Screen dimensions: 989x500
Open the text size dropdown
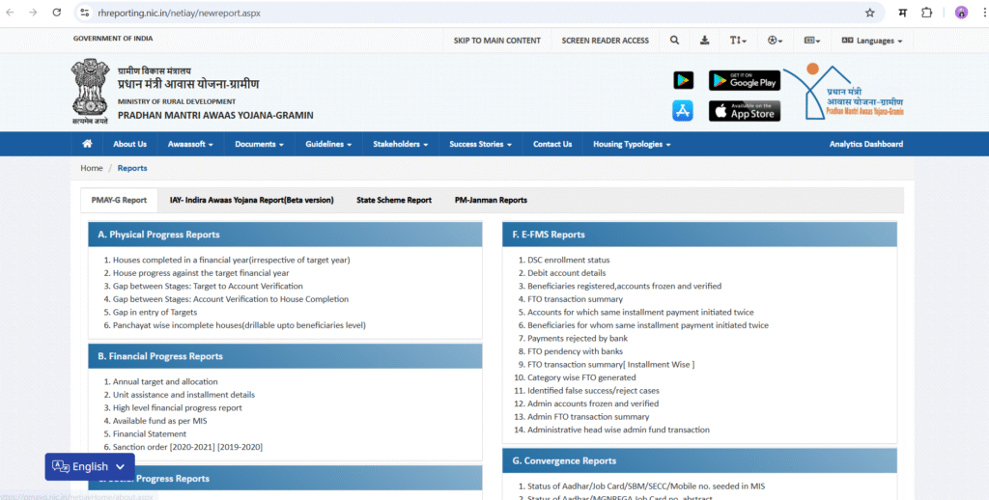click(x=738, y=41)
